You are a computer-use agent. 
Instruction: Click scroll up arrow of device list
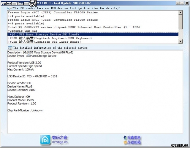point(180,12)
